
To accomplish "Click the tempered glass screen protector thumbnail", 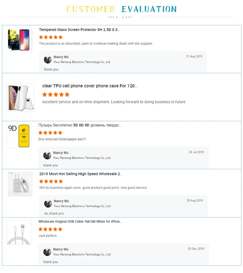I will [x=20, y=40].
